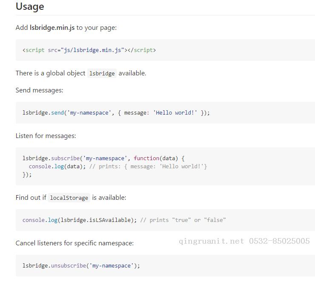The image size is (315, 282).
Task: Click the lsbridge.send code line
Action: tap(116, 113)
